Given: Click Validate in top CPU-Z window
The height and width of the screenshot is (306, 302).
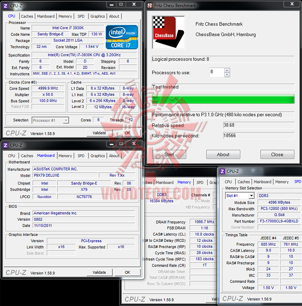Looking at the screenshot, I should [x=99, y=133].
